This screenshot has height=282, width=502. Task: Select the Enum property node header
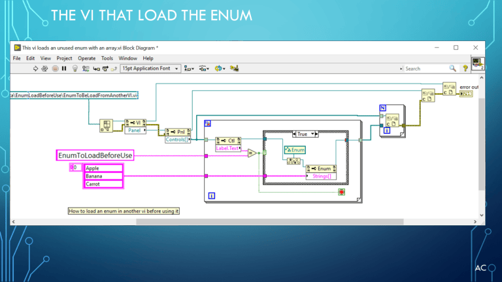pyautogui.click(x=321, y=168)
